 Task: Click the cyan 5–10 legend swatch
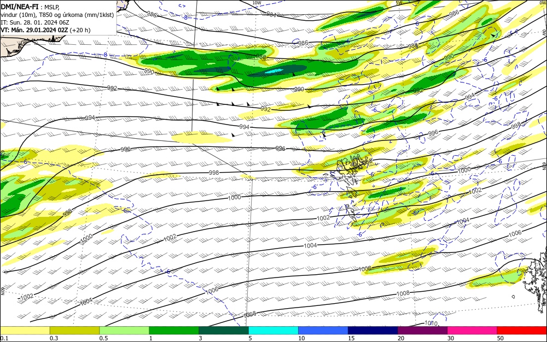click(273, 331)
